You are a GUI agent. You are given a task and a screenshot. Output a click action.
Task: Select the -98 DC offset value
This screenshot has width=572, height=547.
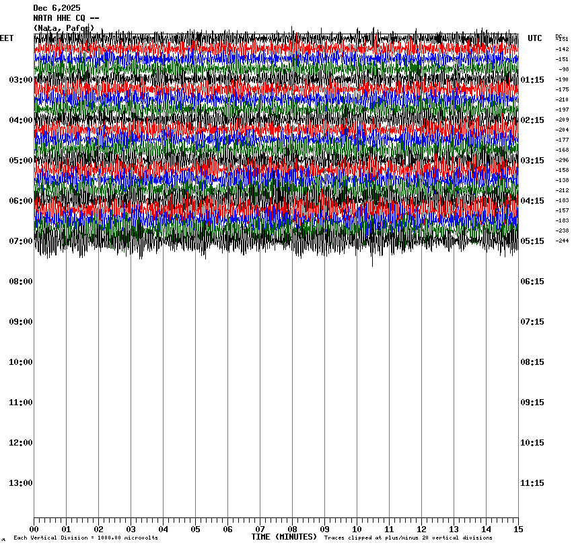click(563, 70)
